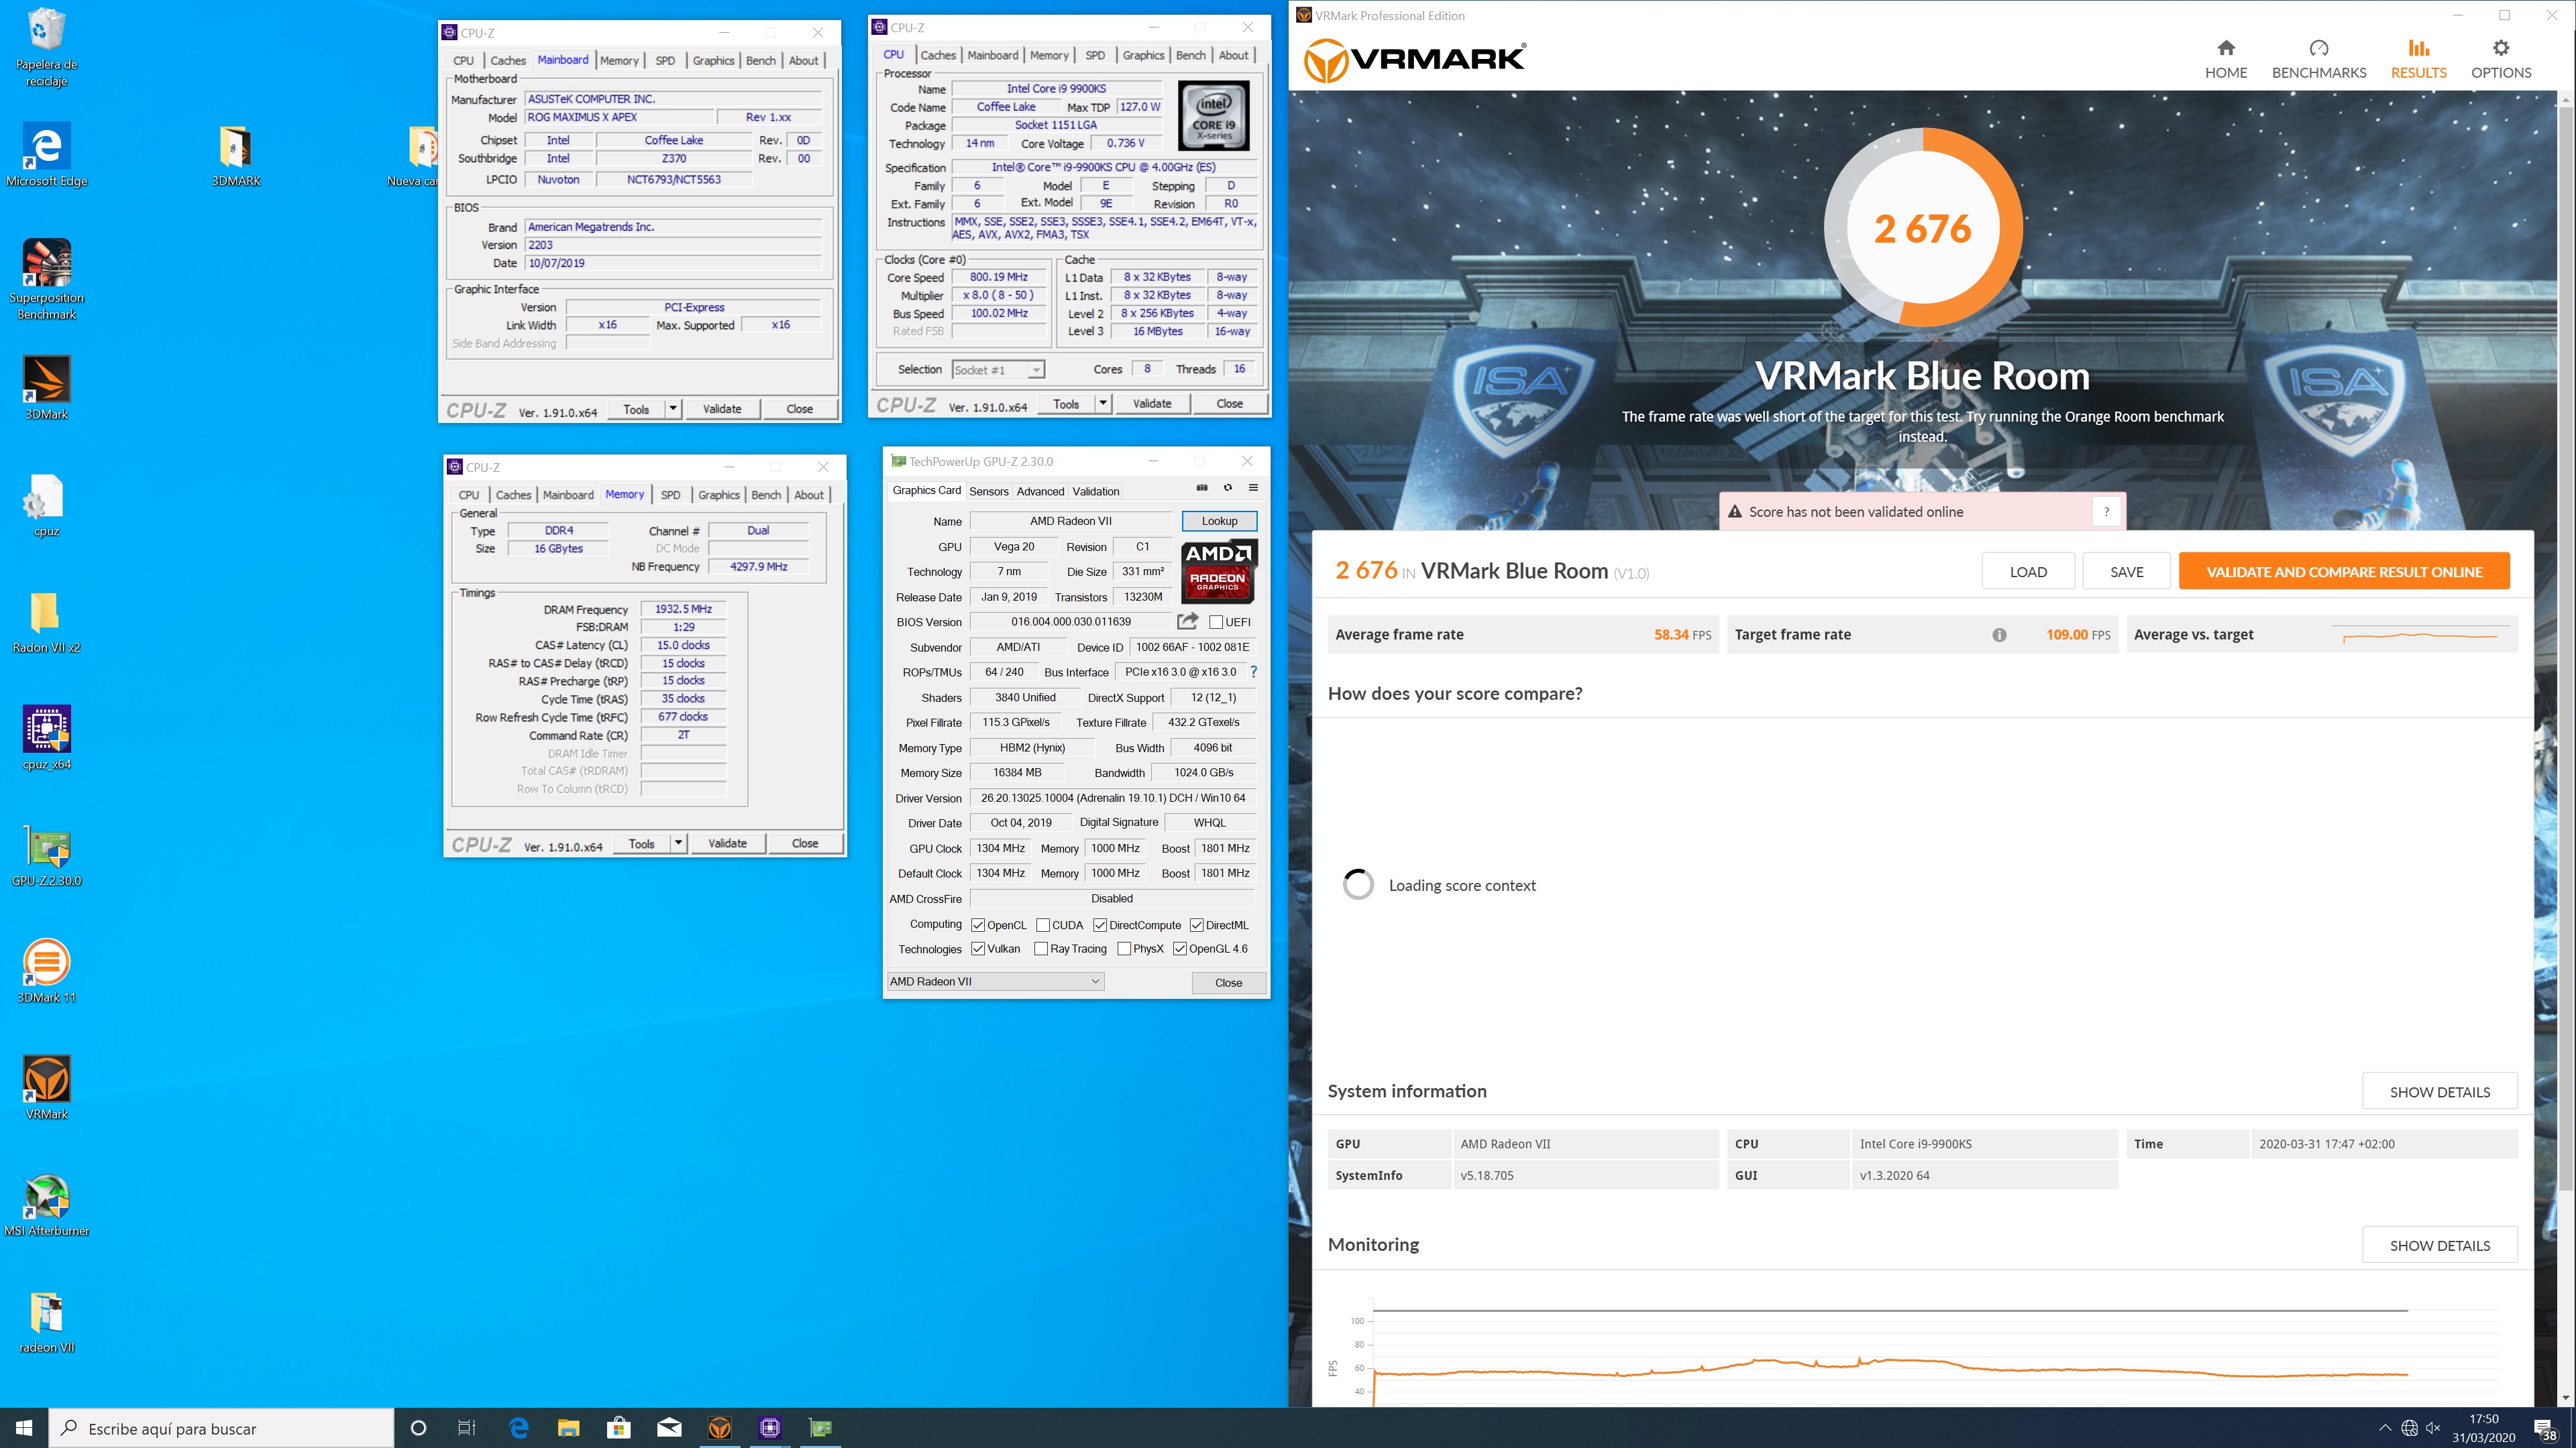Open the AMD Radeon VII GPU selector dropdown
The width and height of the screenshot is (2576, 1448).
coord(995,981)
